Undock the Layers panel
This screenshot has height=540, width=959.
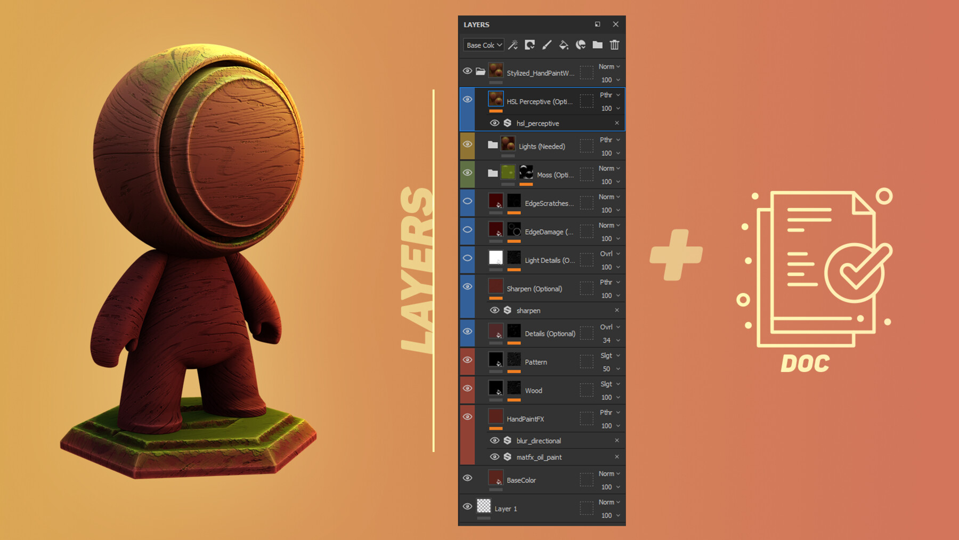[x=598, y=25]
